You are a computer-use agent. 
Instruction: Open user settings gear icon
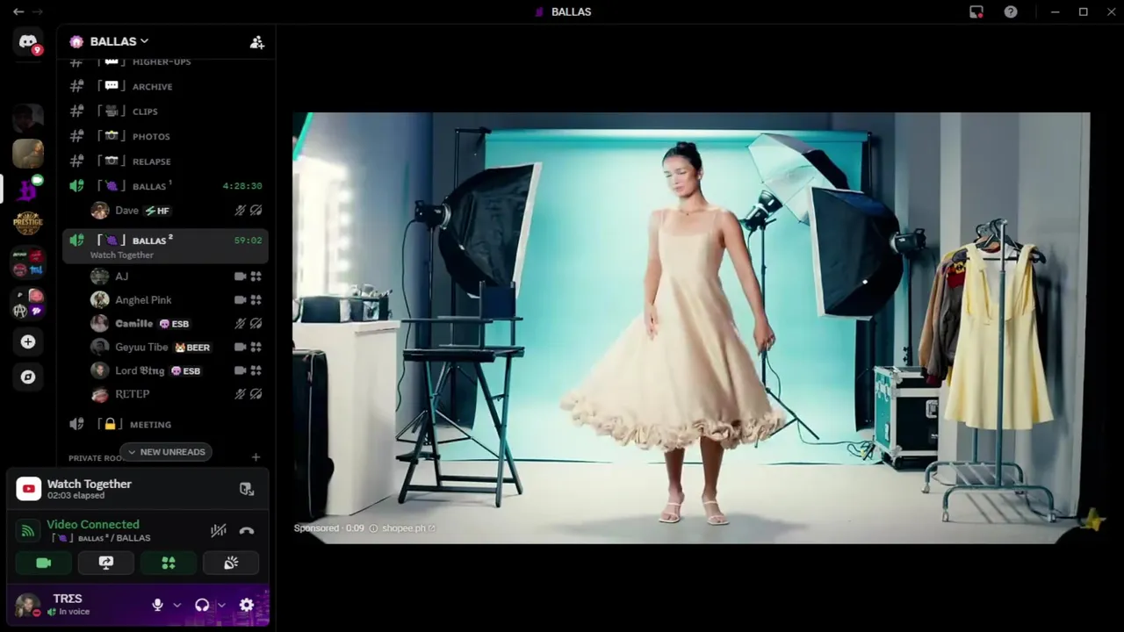tap(247, 605)
